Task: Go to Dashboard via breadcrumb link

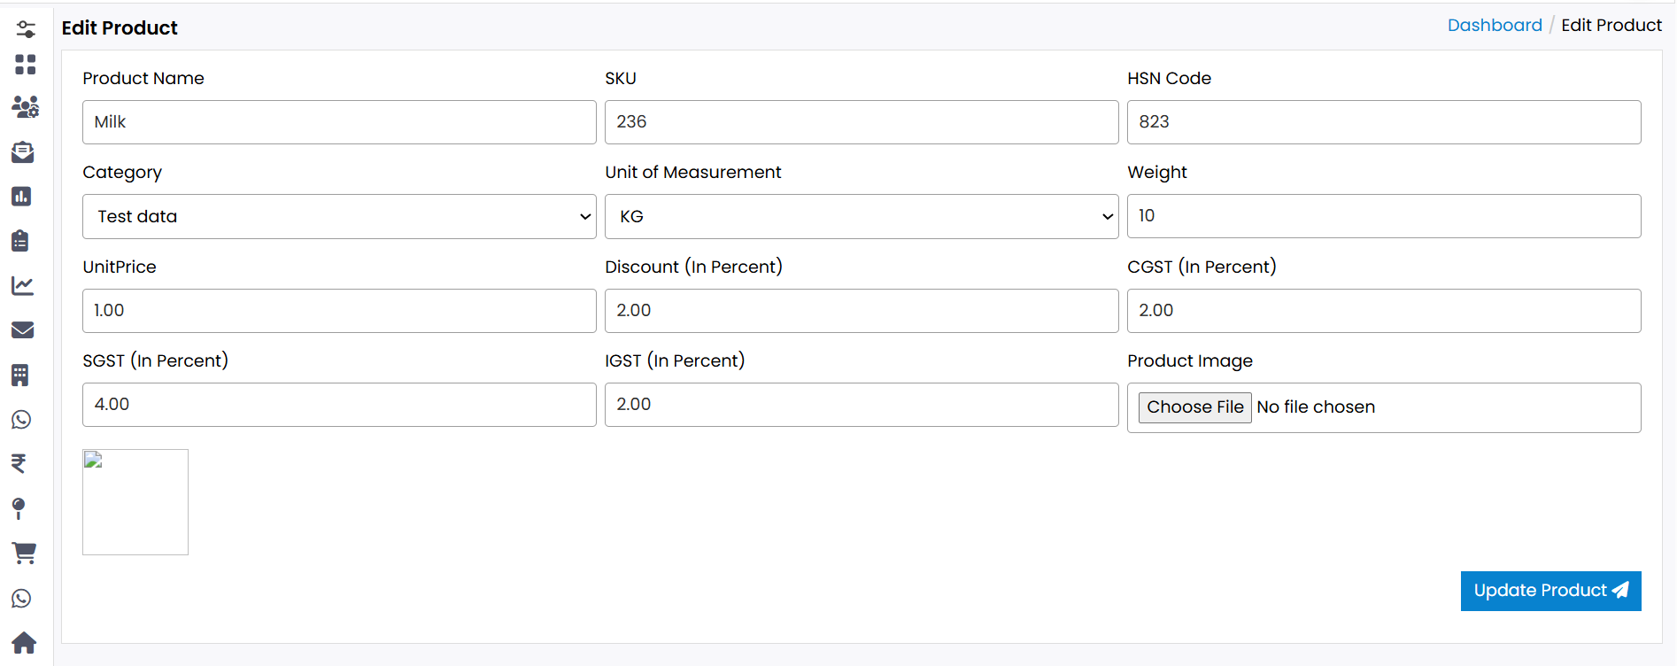Action: tap(1495, 26)
